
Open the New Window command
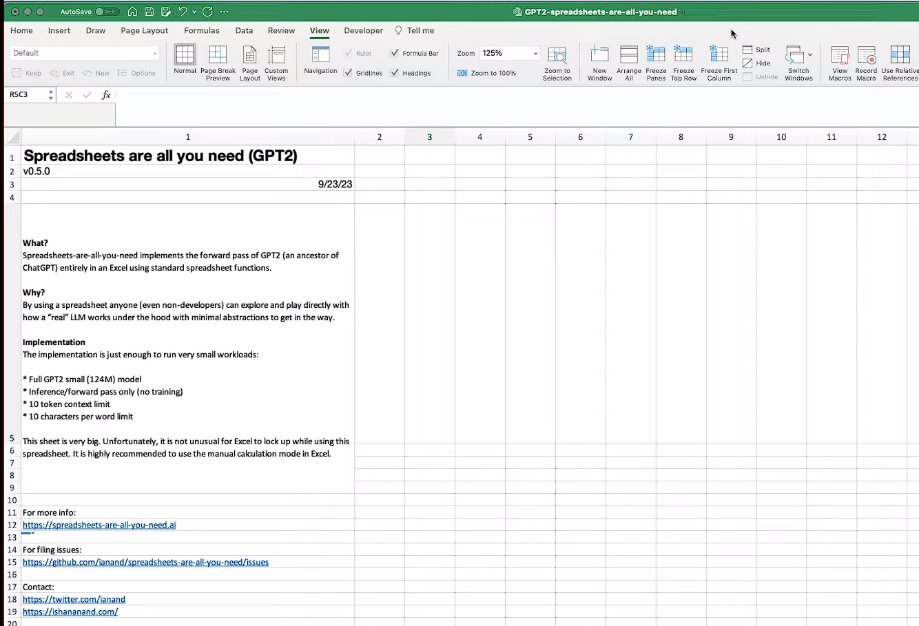(599, 62)
